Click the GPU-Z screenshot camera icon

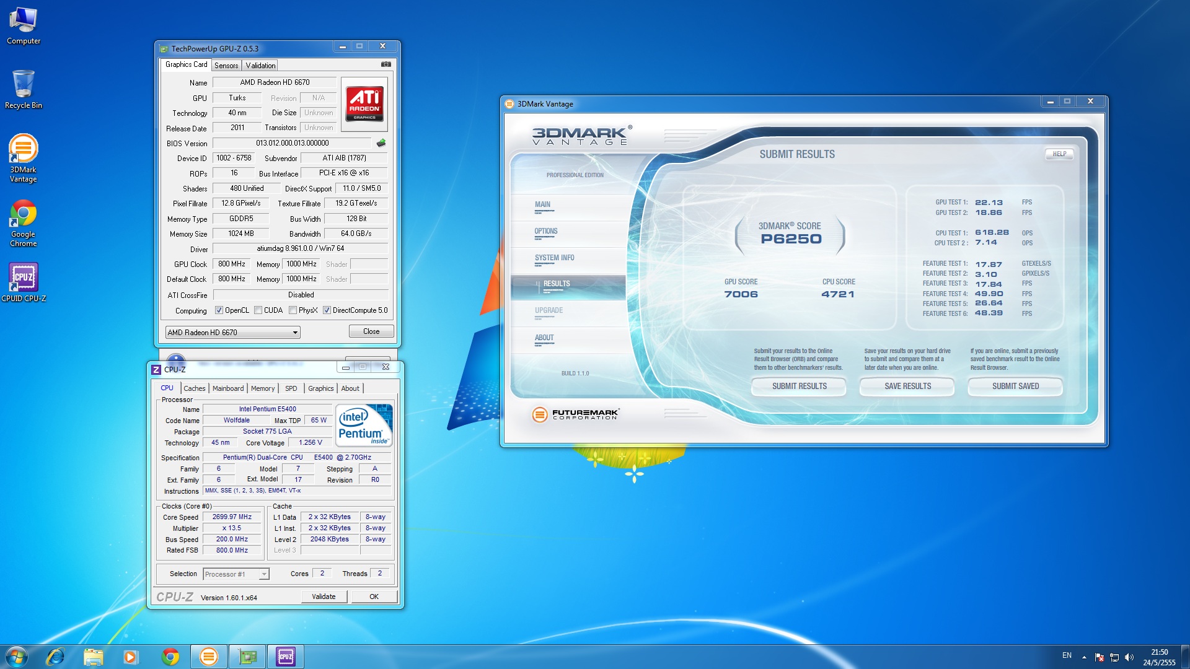coord(386,64)
